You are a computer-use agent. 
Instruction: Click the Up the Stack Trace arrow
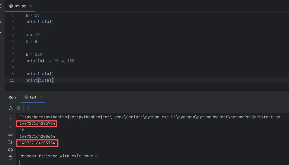(x=10, y=119)
